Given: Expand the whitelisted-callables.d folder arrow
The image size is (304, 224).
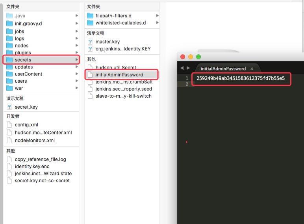Looking at the screenshot, I should (x=158, y=23).
